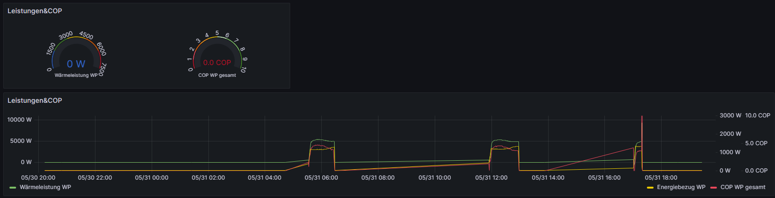775x198 pixels.
Task: Click the 1000 W right axis label
Action: 731,152
